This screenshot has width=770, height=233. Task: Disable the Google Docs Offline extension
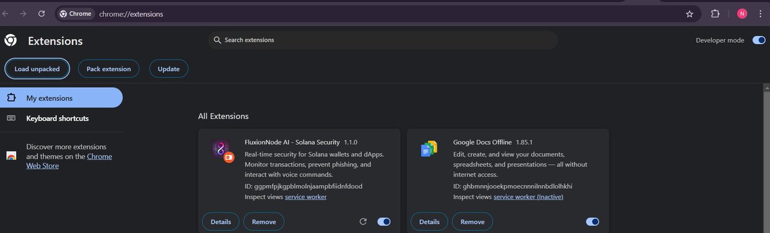(593, 221)
